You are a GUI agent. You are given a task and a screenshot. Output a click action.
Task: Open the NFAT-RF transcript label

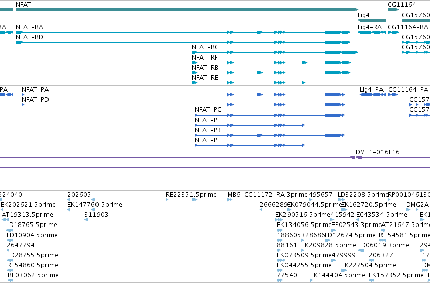point(205,58)
